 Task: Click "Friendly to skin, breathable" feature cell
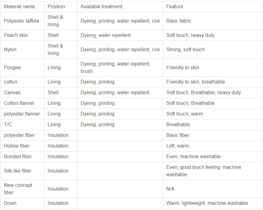196,82
